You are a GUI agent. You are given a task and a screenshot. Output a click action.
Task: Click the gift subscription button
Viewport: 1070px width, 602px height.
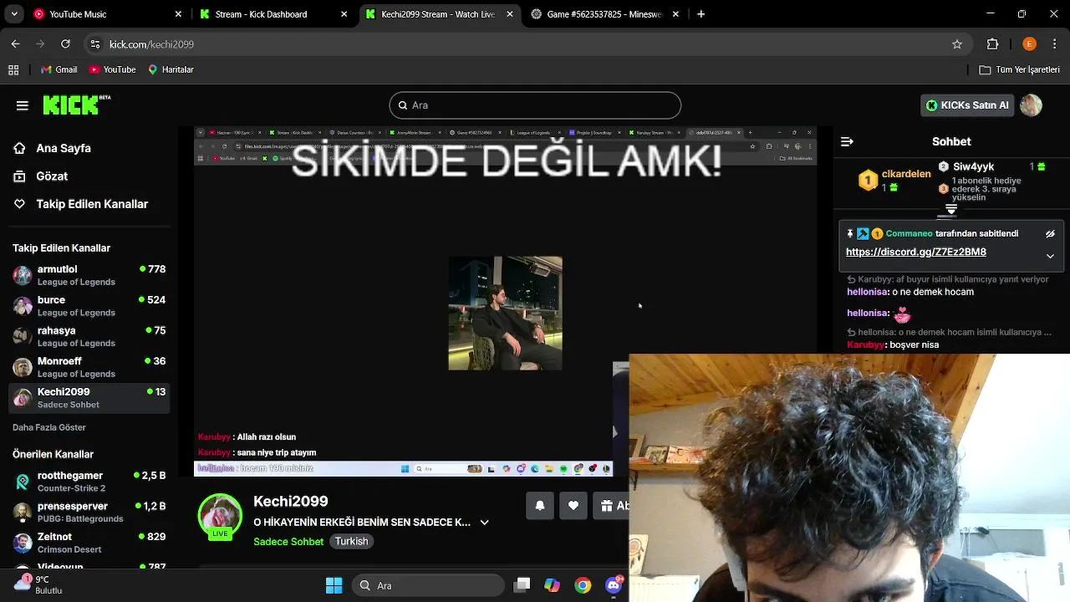point(610,506)
